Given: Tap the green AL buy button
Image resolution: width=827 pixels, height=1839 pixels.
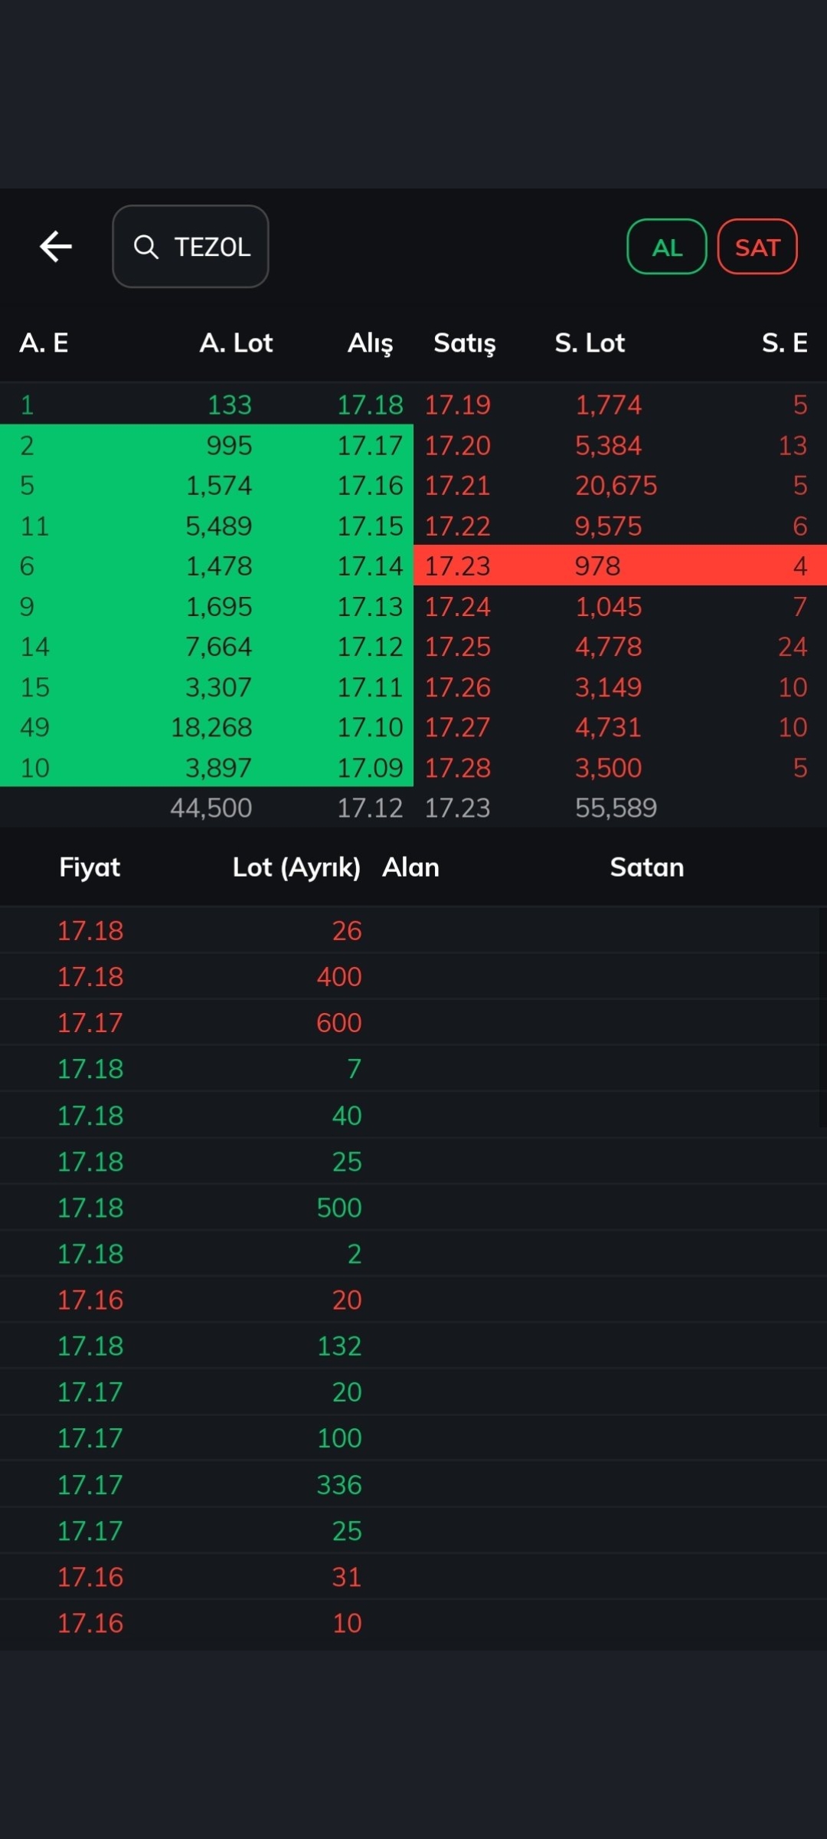Looking at the screenshot, I should tap(667, 247).
